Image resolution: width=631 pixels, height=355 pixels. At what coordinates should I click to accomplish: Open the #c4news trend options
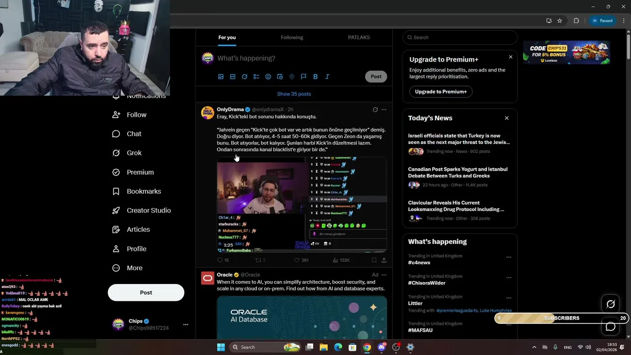click(x=509, y=257)
